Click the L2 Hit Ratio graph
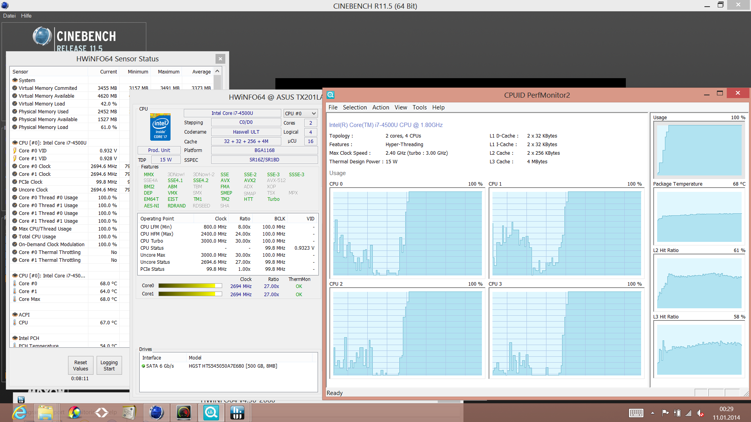This screenshot has height=422, width=751. (x=699, y=283)
